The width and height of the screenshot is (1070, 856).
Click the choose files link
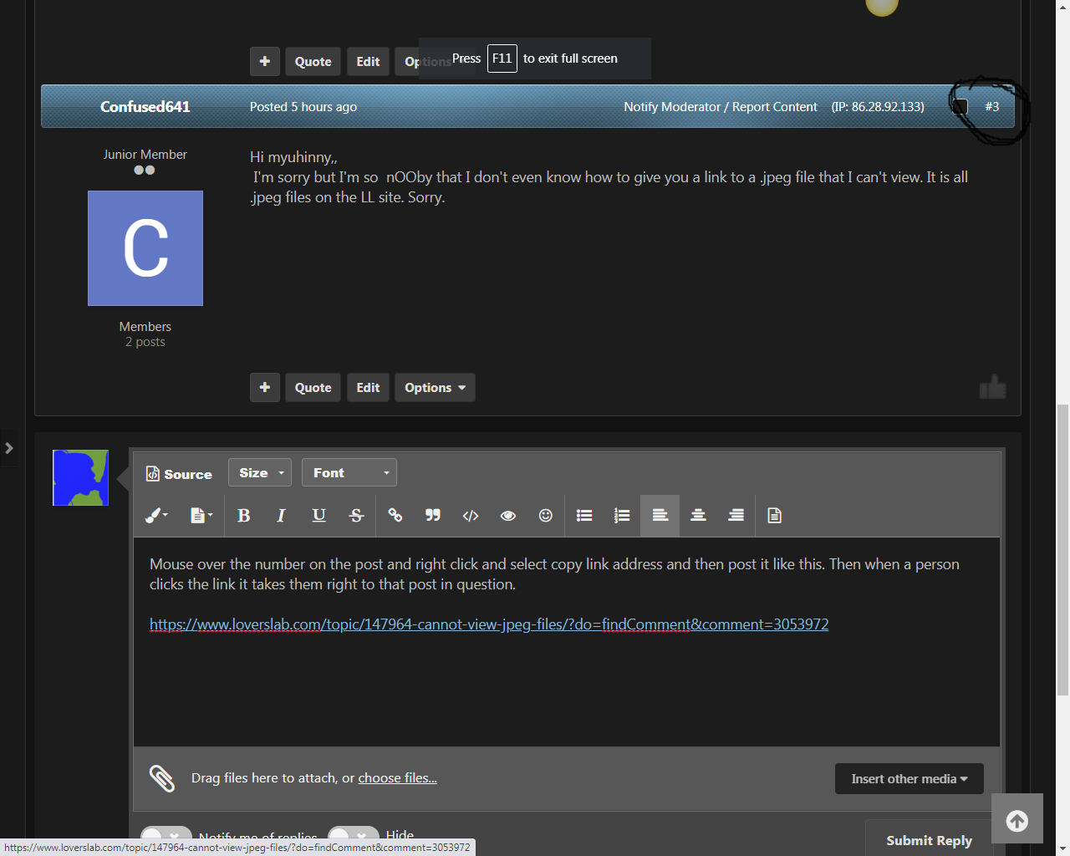click(397, 778)
